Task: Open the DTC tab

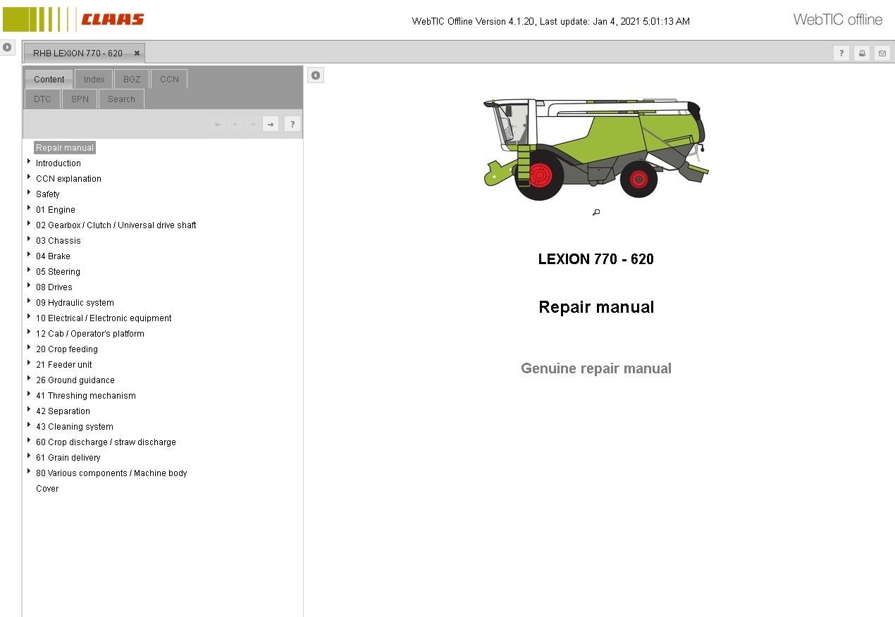Action: pos(42,99)
